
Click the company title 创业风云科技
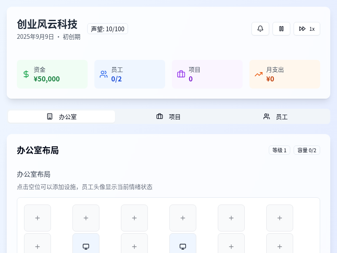(x=47, y=24)
